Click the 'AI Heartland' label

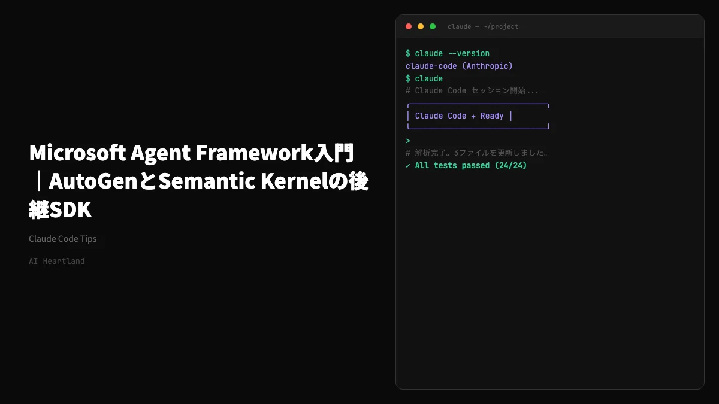pyautogui.click(x=57, y=261)
